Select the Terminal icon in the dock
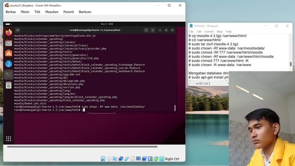The image size is (295, 166). pyautogui.click(x=8, y=75)
